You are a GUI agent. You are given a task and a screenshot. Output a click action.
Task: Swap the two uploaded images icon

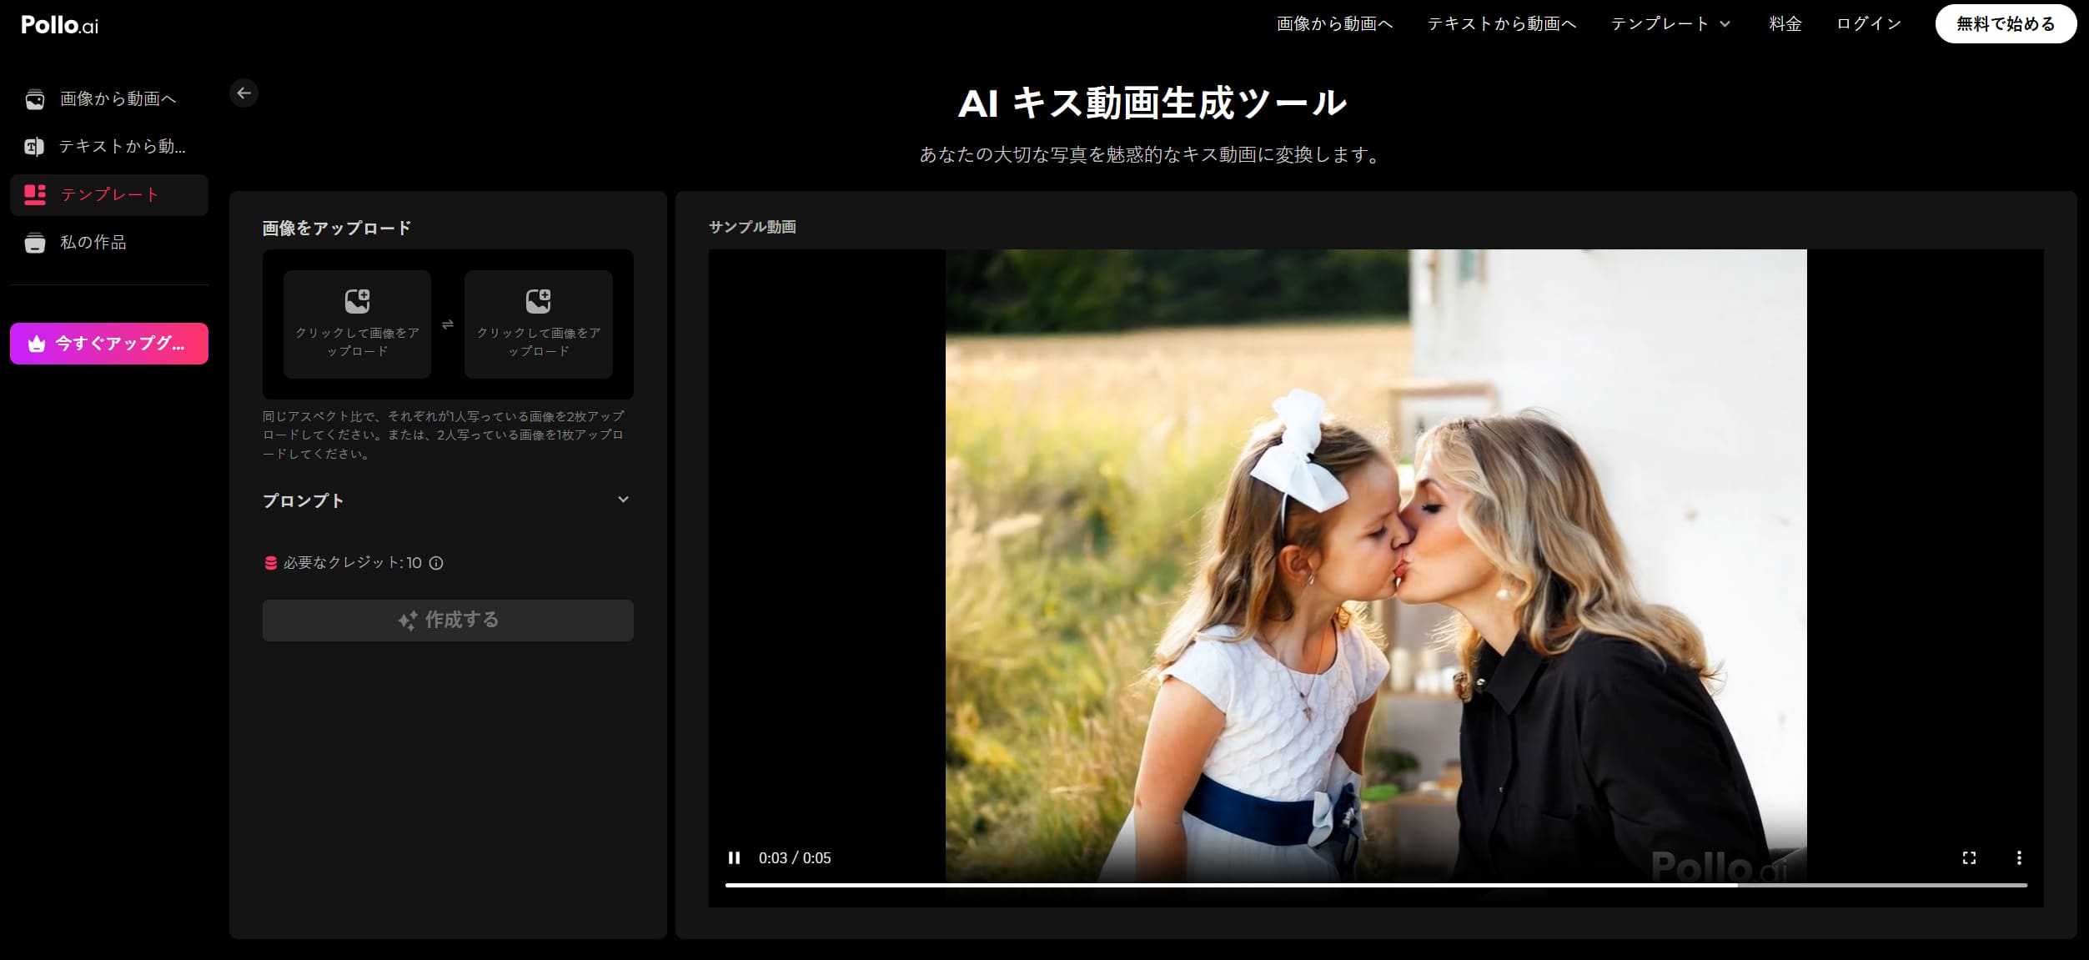coord(448,324)
